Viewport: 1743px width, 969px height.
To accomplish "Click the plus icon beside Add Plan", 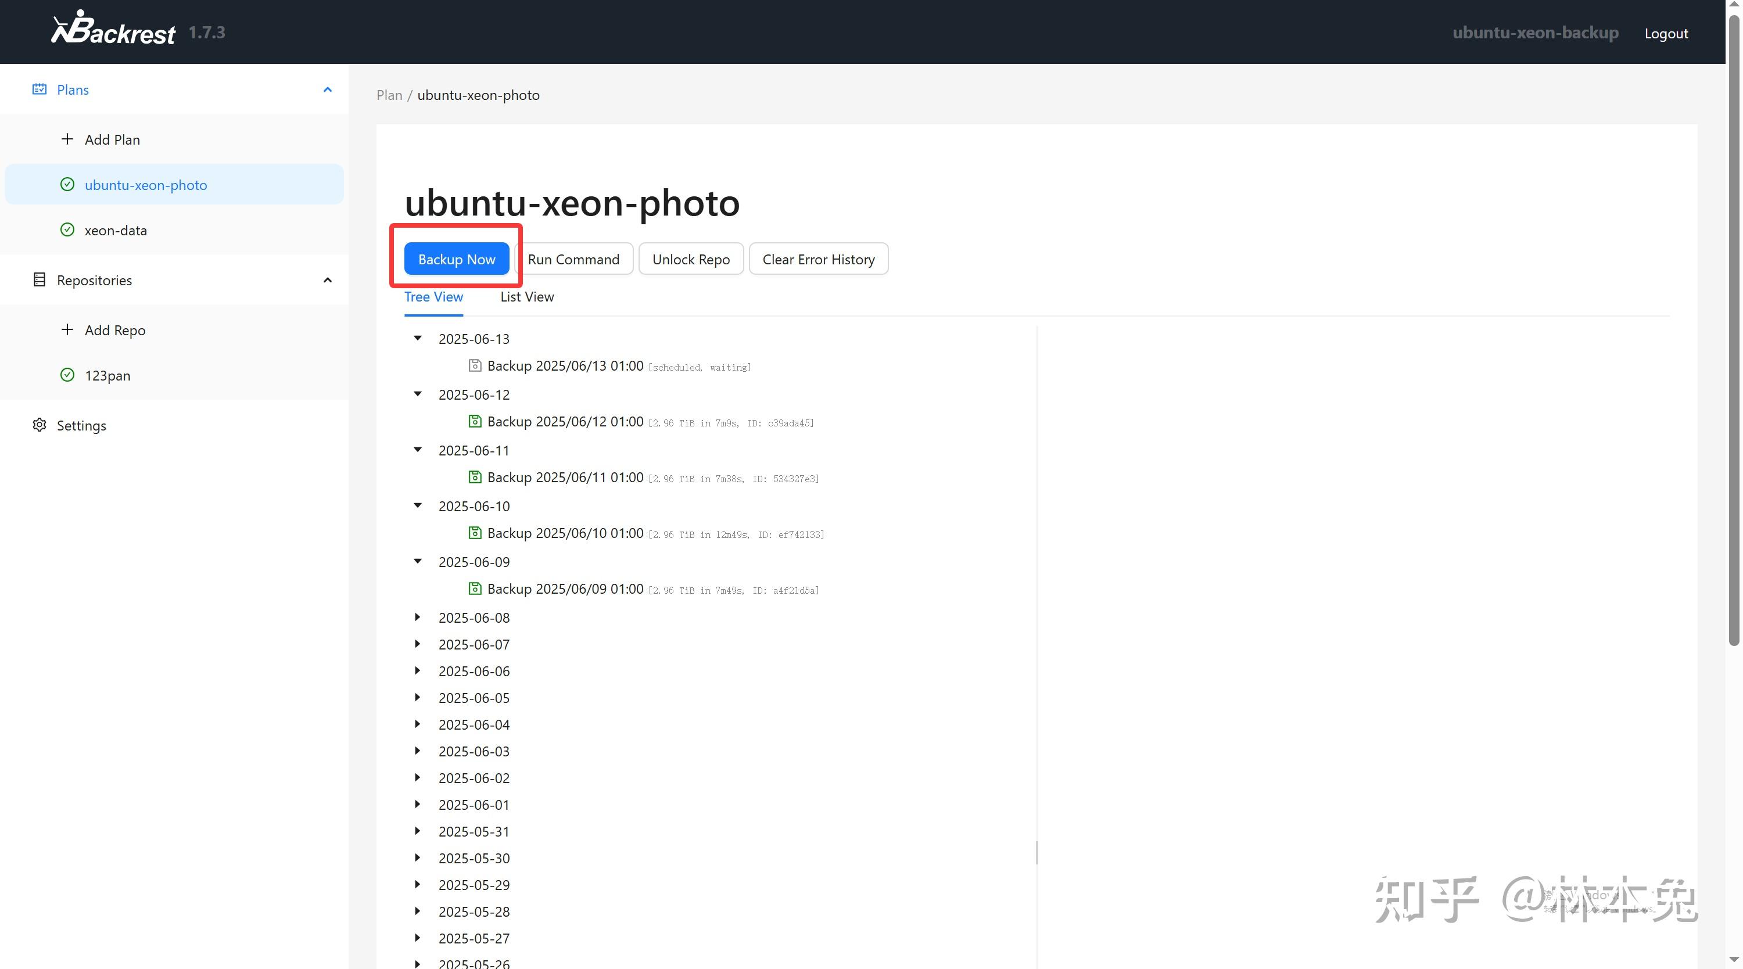I will [67, 139].
